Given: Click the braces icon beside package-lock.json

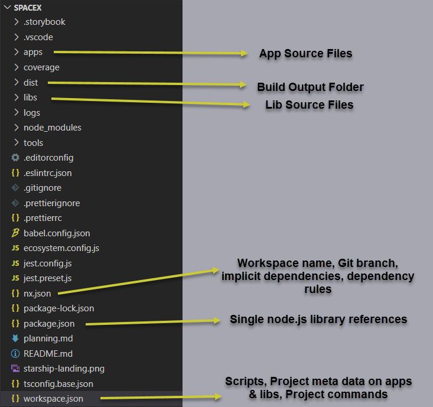Looking at the screenshot, I should point(15,308).
